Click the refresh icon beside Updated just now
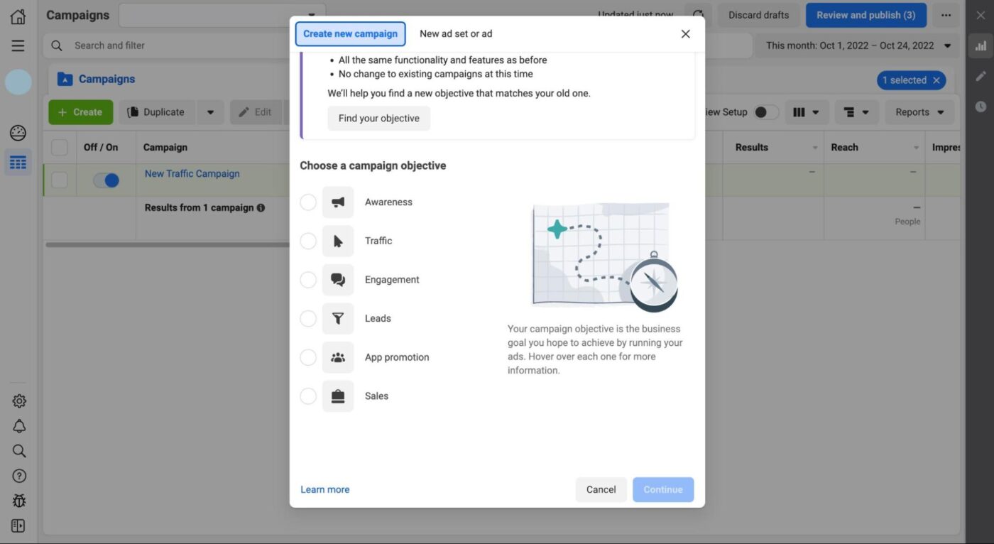 point(698,14)
